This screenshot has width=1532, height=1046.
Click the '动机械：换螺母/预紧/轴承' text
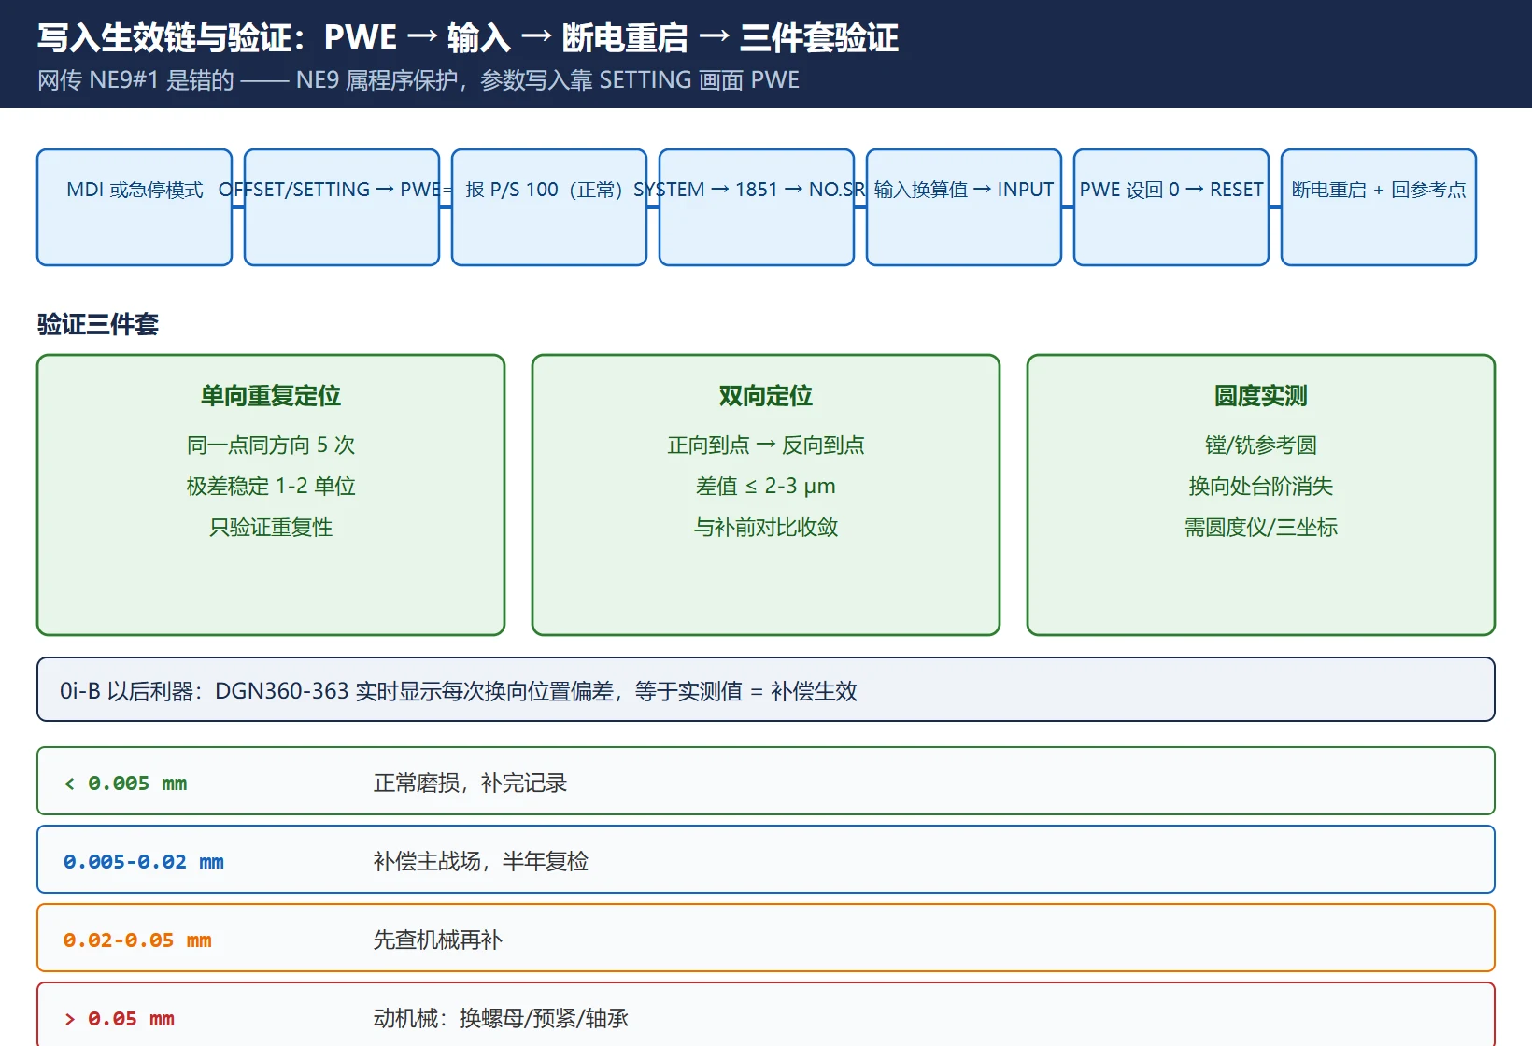click(x=501, y=1018)
